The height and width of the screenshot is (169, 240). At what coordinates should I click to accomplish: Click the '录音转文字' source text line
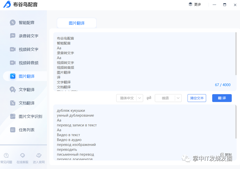(66, 53)
